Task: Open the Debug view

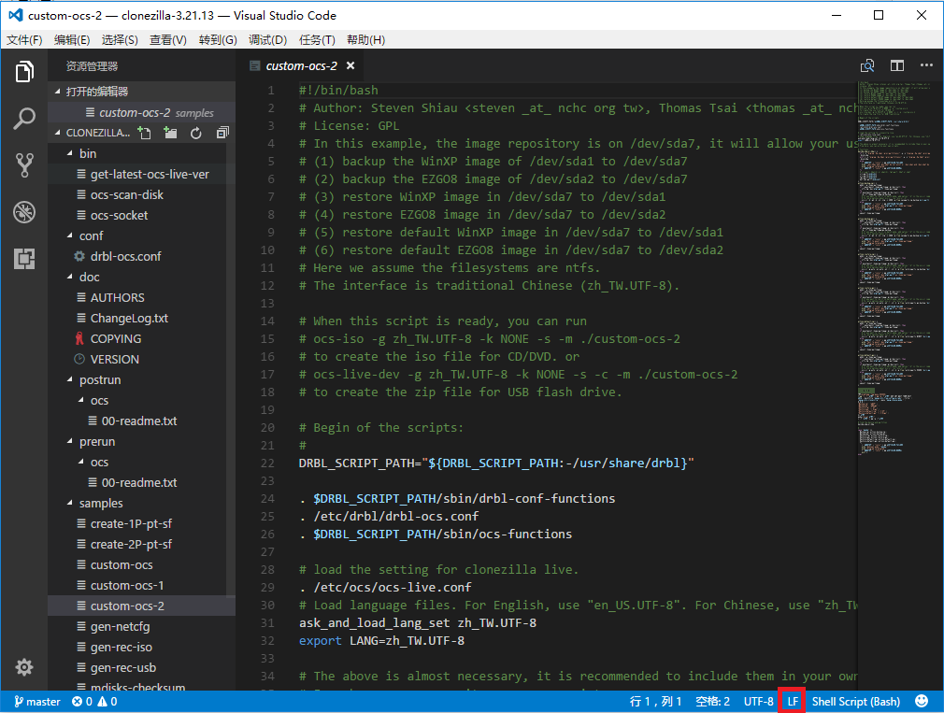Action: 24,212
